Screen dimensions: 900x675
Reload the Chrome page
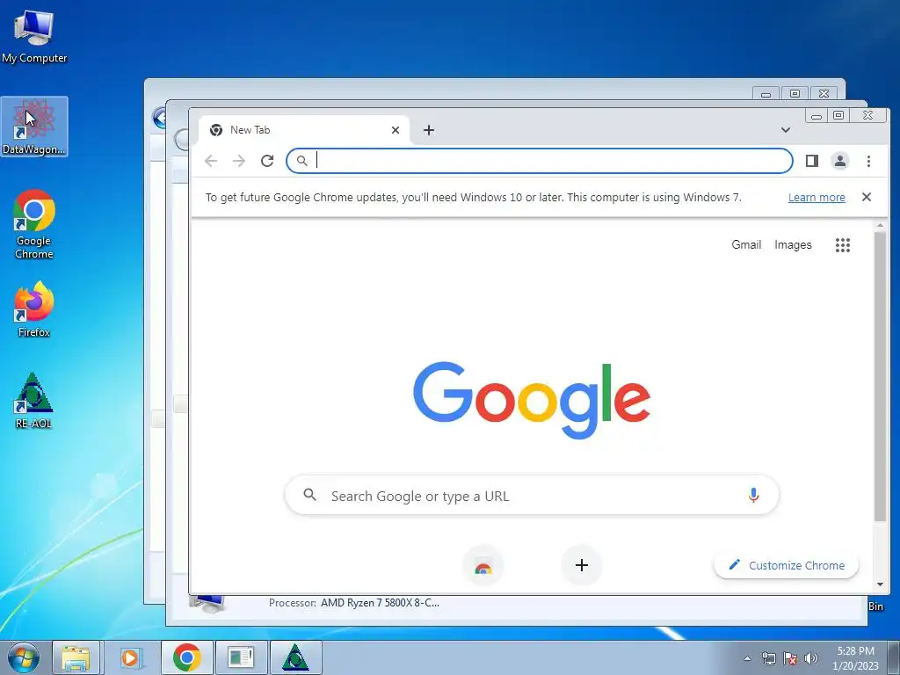click(x=267, y=162)
